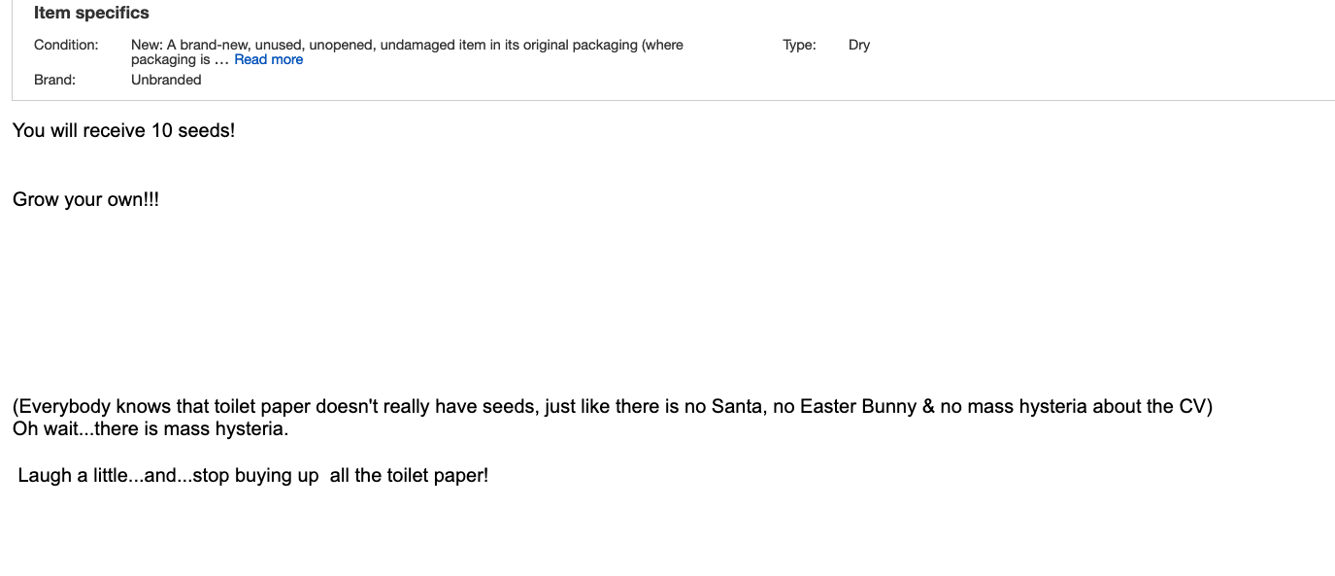This screenshot has width=1335, height=576.
Task: Open the Read more link
Action: 268,59
